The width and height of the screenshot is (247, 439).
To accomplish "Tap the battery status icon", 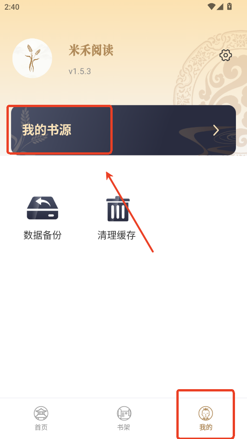I will coord(229,6).
